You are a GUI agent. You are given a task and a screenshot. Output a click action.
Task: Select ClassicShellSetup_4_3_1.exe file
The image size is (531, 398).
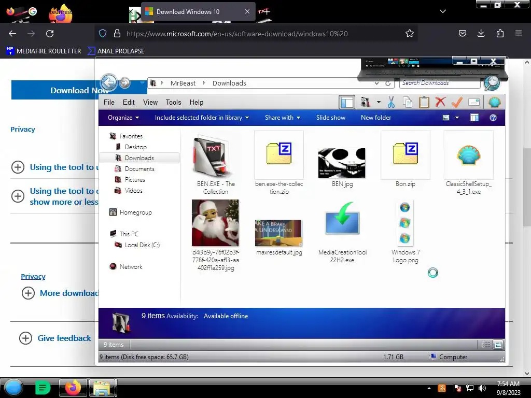point(469,163)
